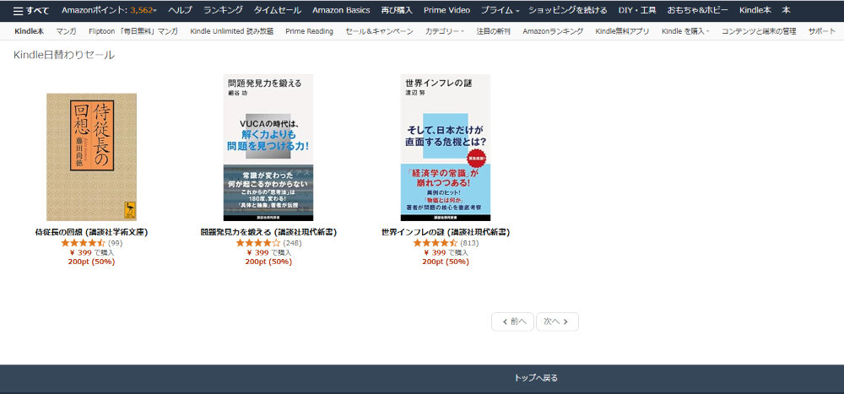The image size is (844, 394).
Task: Open the (813) reviews count
Action: coord(469,243)
